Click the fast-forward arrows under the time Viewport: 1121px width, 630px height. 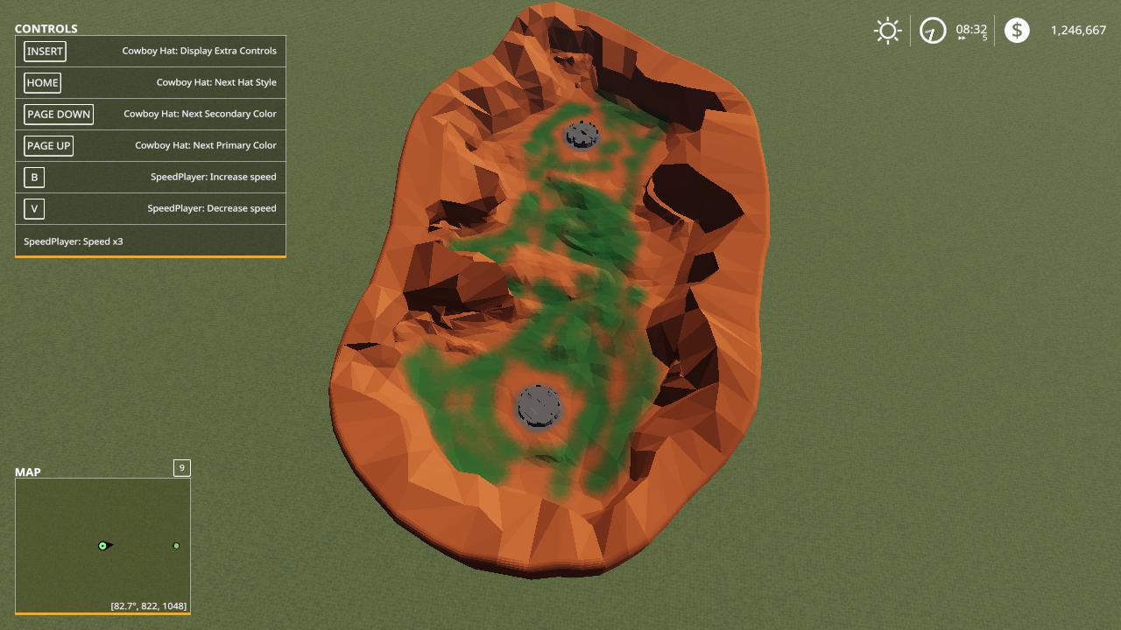962,38
